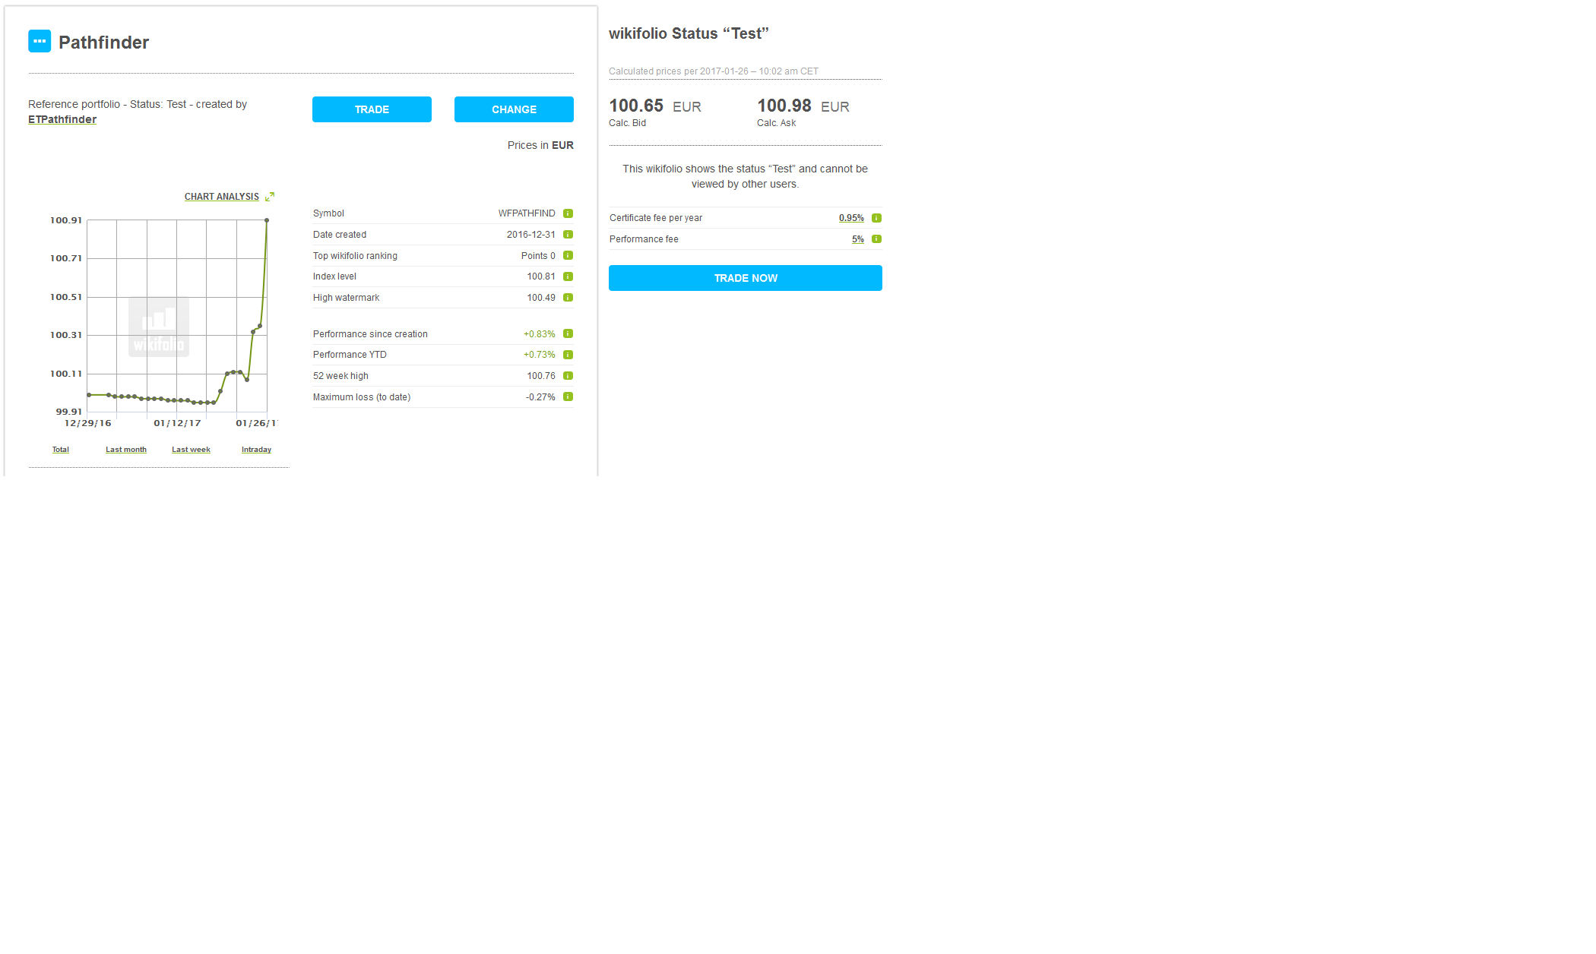Click the TRADE NOW button
Viewport: 1596px width, 954px height.
click(745, 278)
